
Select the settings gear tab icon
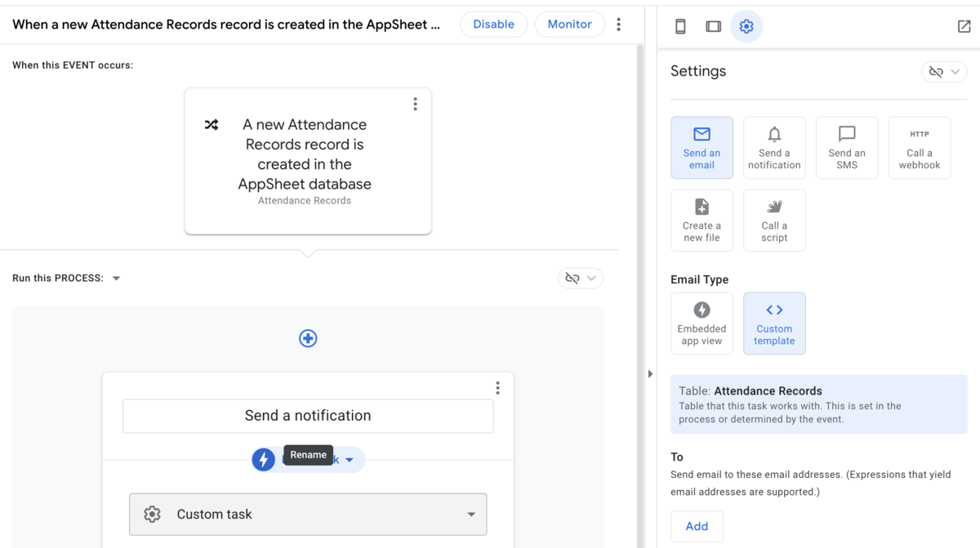(x=746, y=26)
